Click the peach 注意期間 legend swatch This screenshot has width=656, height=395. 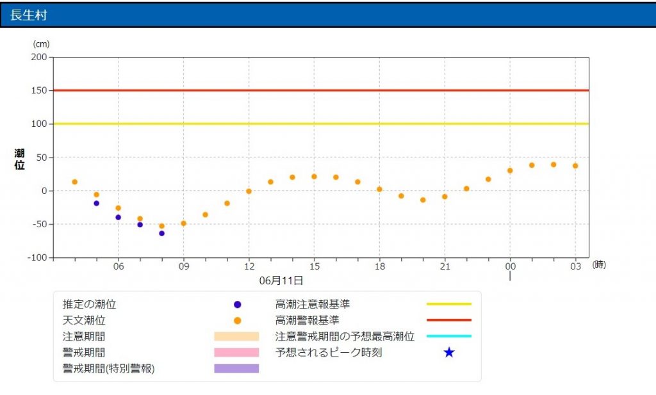pyautogui.click(x=236, y=337)
